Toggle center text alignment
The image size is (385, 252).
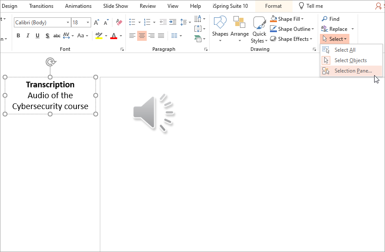point(142,36)
